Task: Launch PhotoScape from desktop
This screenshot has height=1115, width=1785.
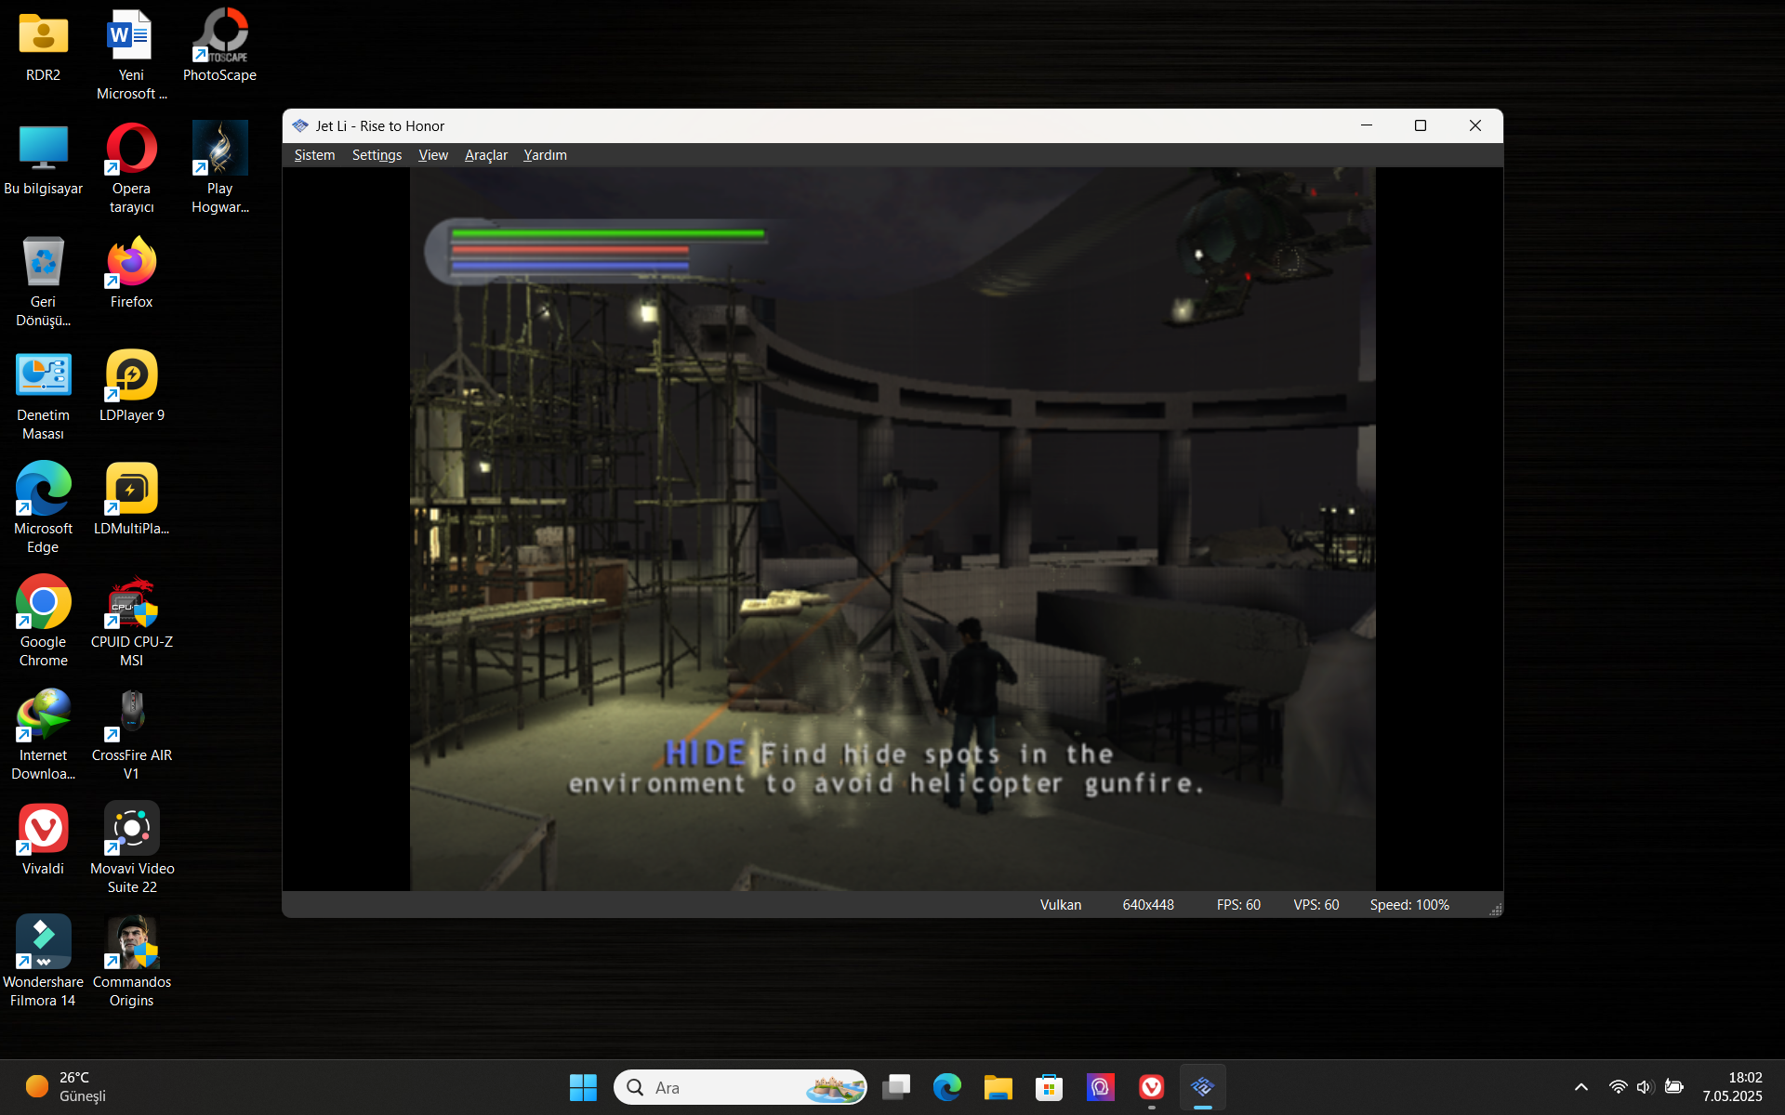Action: coord(219,46)
